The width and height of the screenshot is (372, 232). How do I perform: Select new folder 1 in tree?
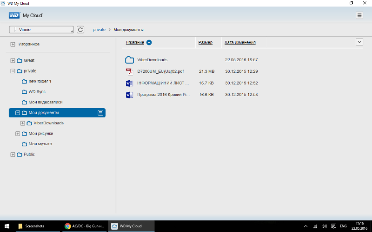[40, 81]
